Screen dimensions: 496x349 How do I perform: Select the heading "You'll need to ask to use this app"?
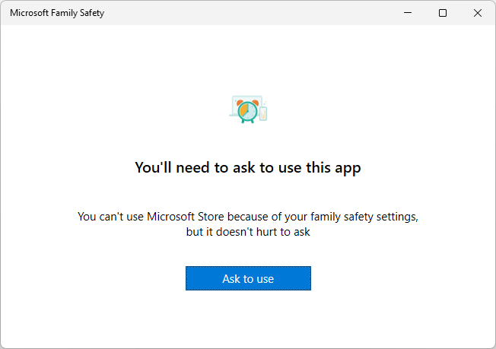coord(248,167)
